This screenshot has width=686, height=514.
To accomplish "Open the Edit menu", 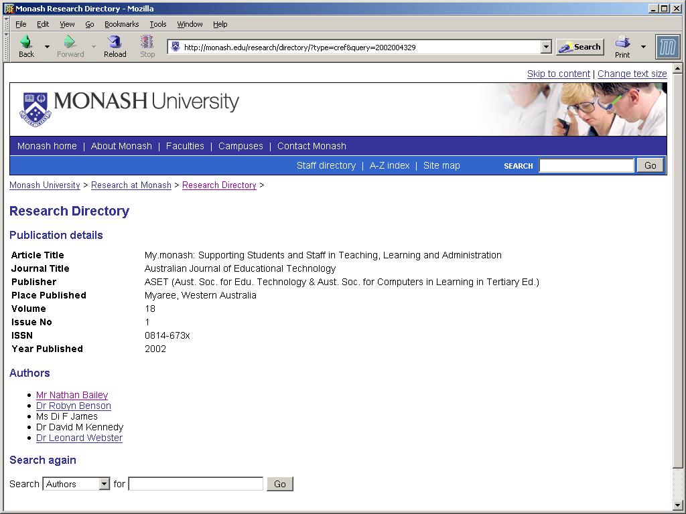I will click(42, 24).
